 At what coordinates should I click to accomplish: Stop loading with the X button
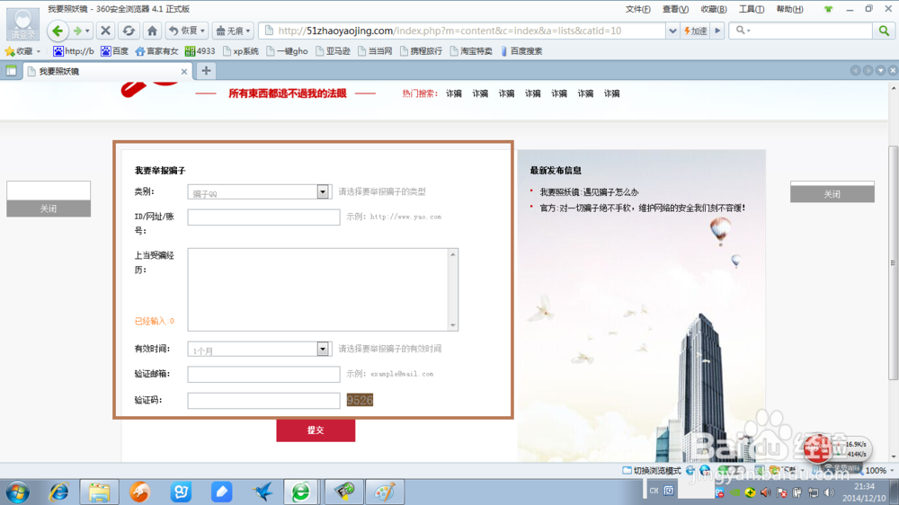[105, 31]
